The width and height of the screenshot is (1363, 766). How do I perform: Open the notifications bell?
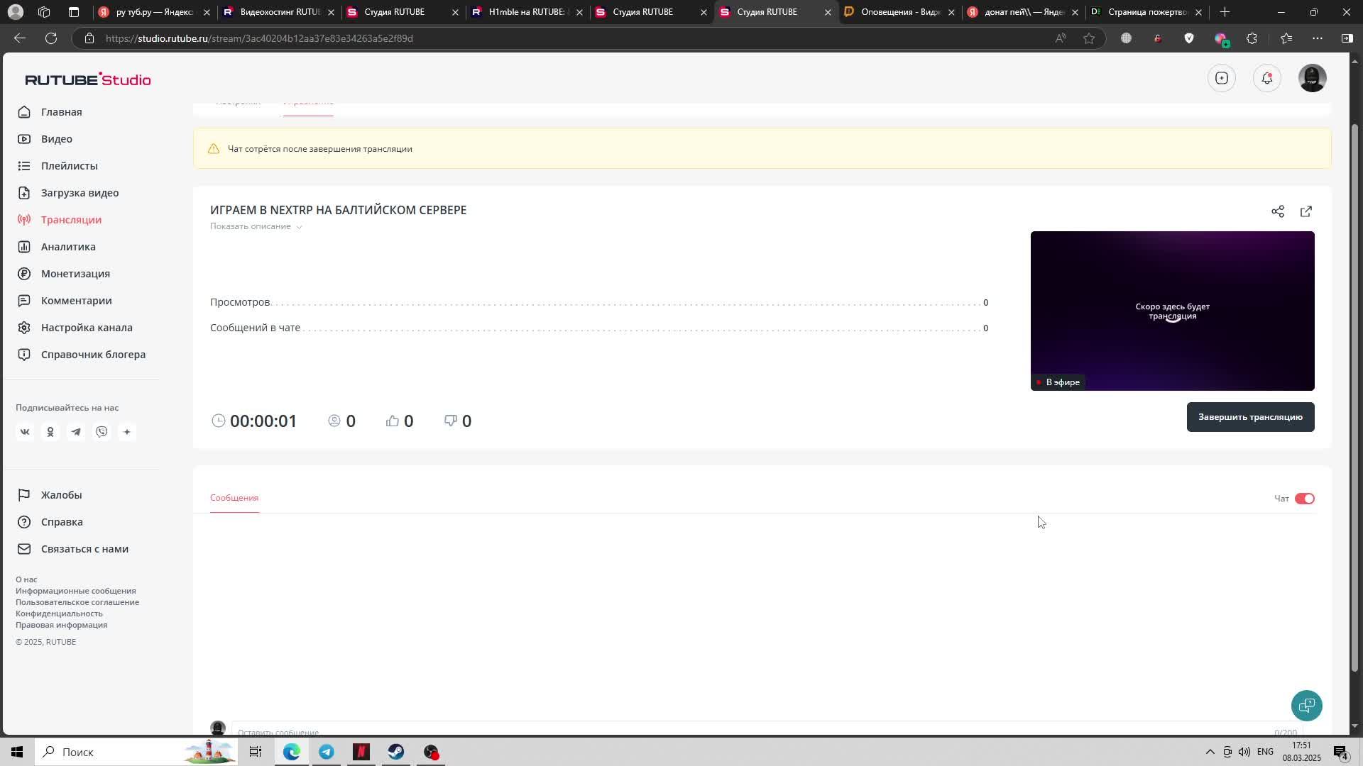[1267, 78]
